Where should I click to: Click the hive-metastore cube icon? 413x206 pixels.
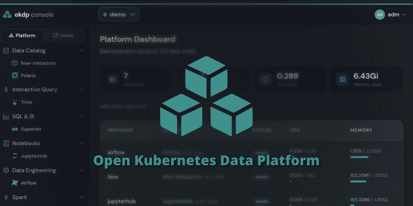pyautogui.click(x=15, y=63)
